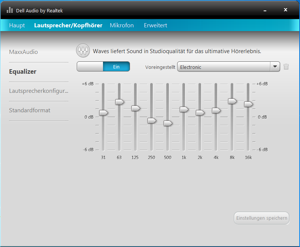300x247 pixels.
Task: Click the Dell Audio equalizer title icon
Action: click(10, 10)
